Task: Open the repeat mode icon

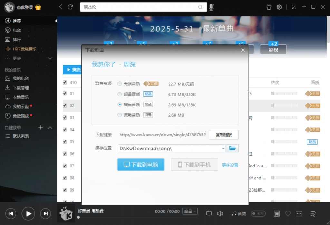Action: [209, 213]
